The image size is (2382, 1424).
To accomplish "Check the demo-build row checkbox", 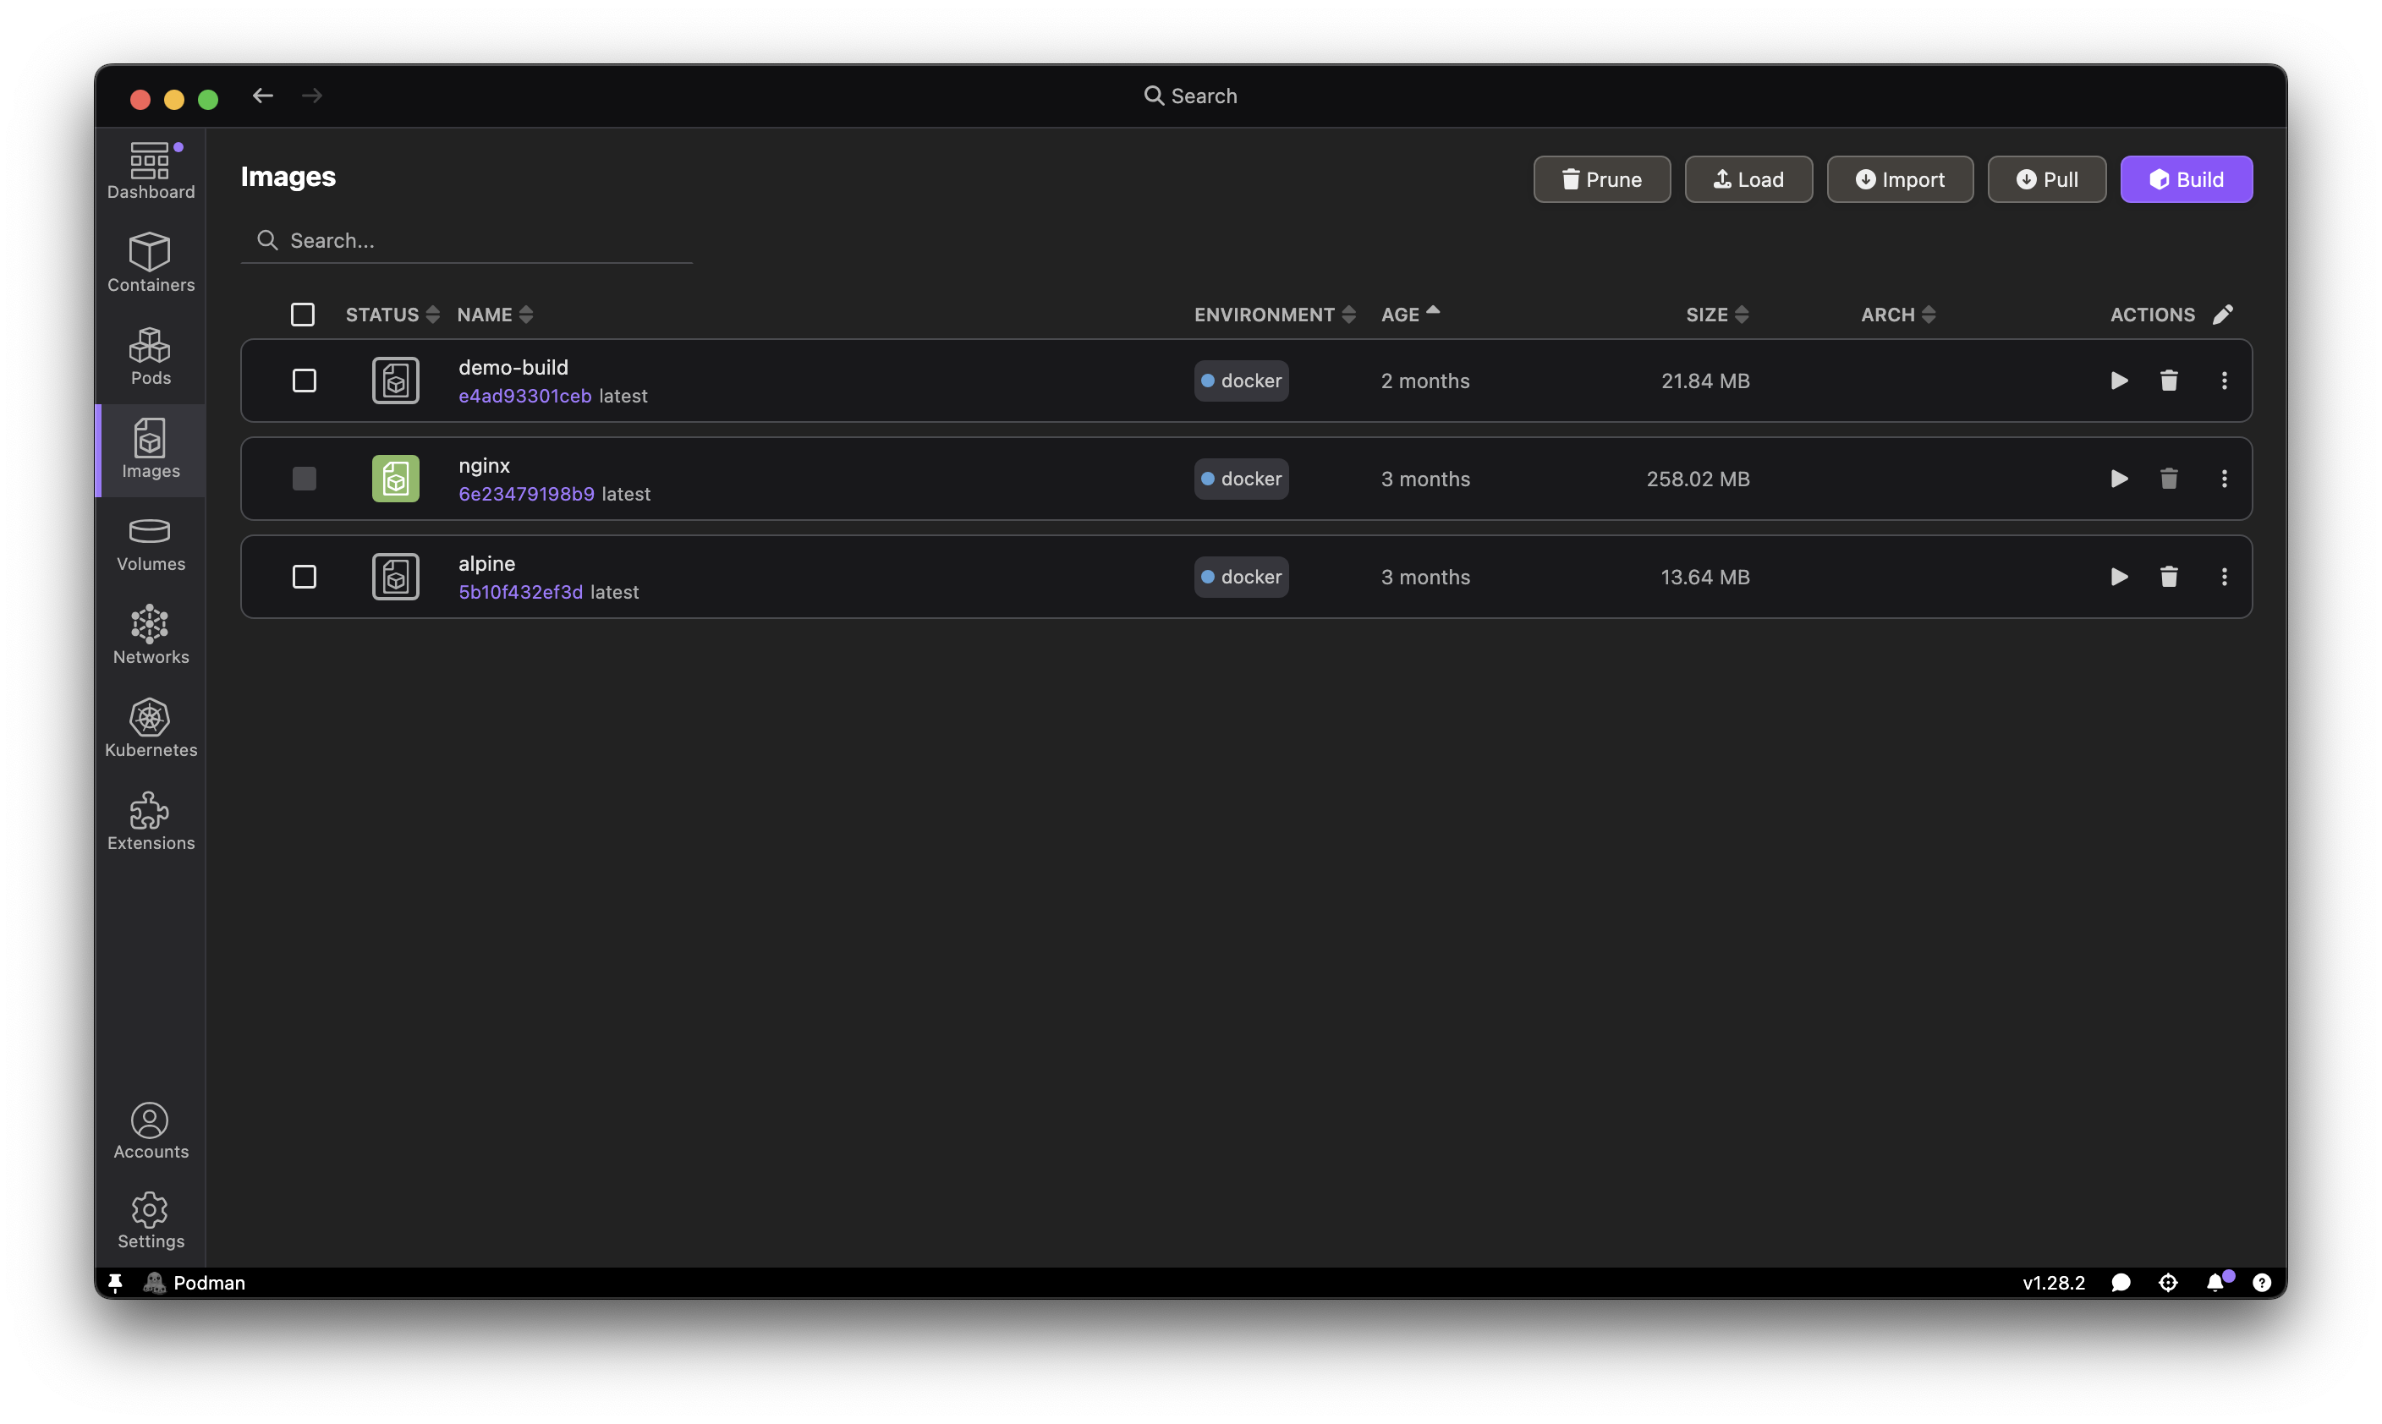I will point(305,380).
